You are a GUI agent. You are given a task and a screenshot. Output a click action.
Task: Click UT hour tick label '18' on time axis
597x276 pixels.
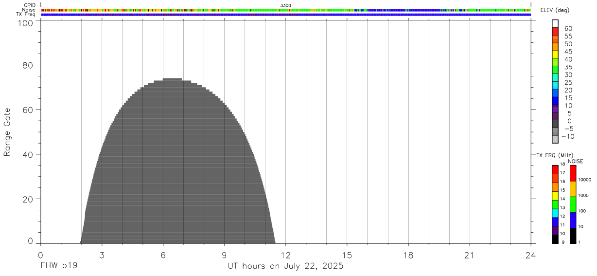pyautogui.click(x=408, y=255)
